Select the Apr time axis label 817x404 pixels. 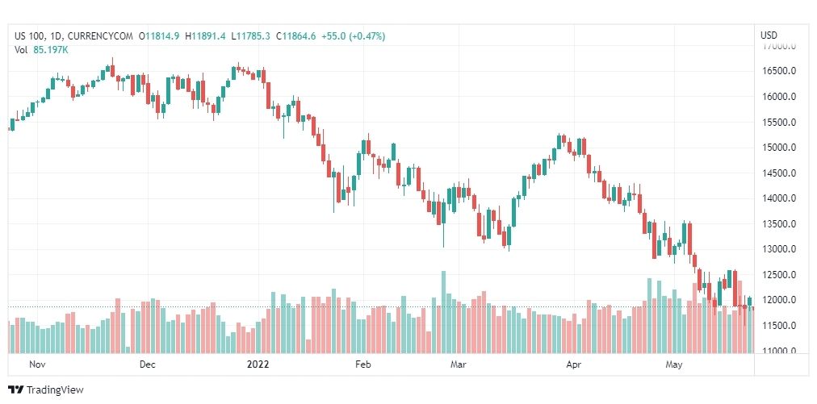(x=573, y=364)
